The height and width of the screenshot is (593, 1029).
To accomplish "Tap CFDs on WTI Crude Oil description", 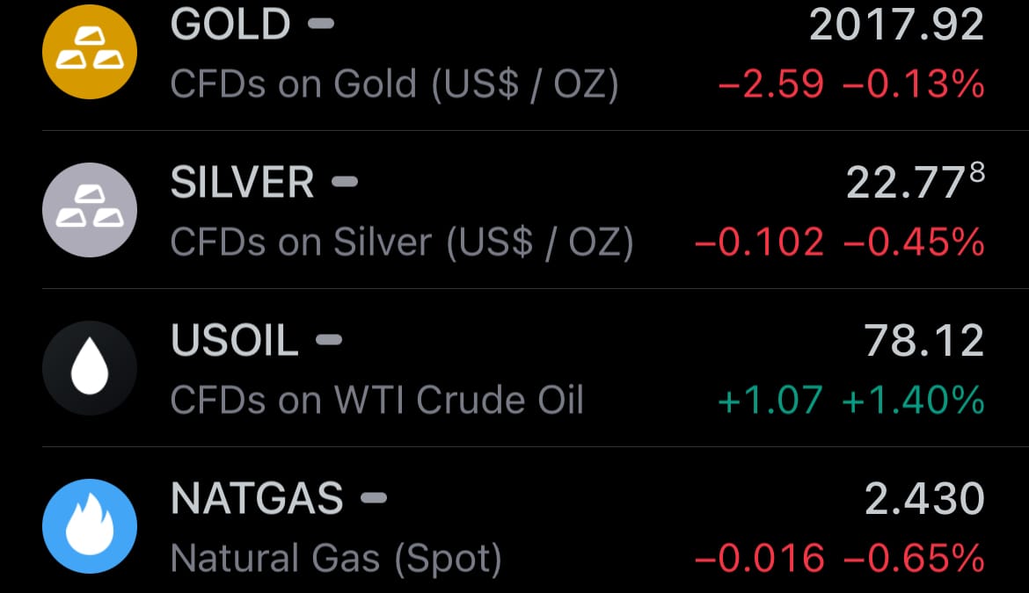I will (x=376, y=400).
